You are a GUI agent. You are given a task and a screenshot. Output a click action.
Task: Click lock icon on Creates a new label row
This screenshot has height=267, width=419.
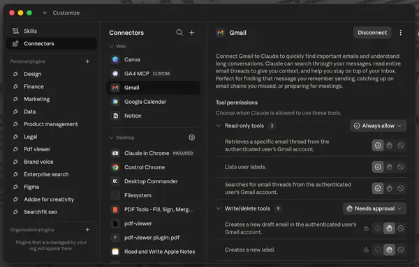[x=366, y=250]
